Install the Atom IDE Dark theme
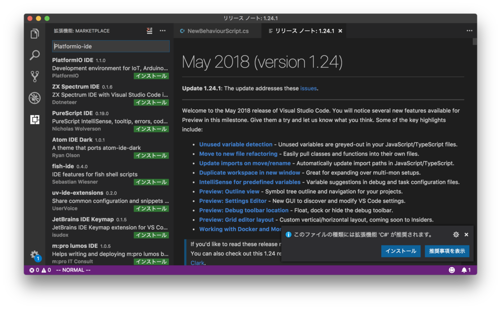This screenshot has width=501, height=309. coord(151,155)
